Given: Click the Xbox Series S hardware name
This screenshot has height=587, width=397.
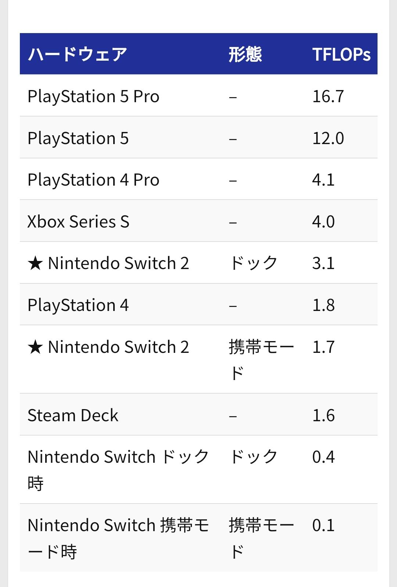Looking at the screenshot, I should (x=78, y=222).
